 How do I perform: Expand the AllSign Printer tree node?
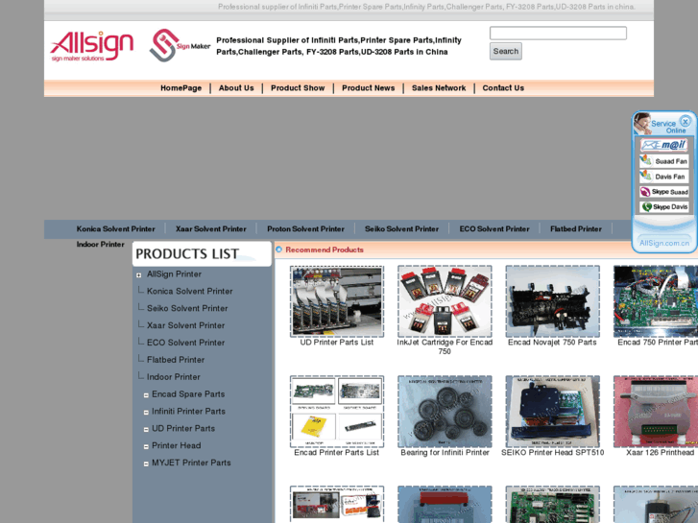pos(139,275)
